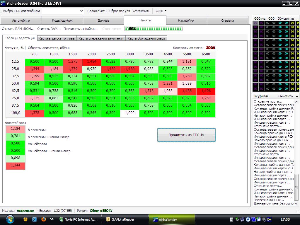
Task: Click the AlphaReader title bar app icon
Action: point(4,3)
